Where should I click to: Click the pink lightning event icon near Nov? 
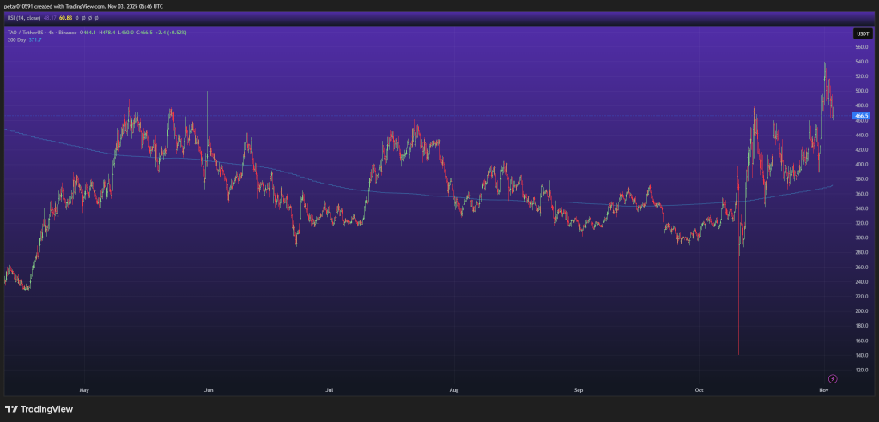832,378
